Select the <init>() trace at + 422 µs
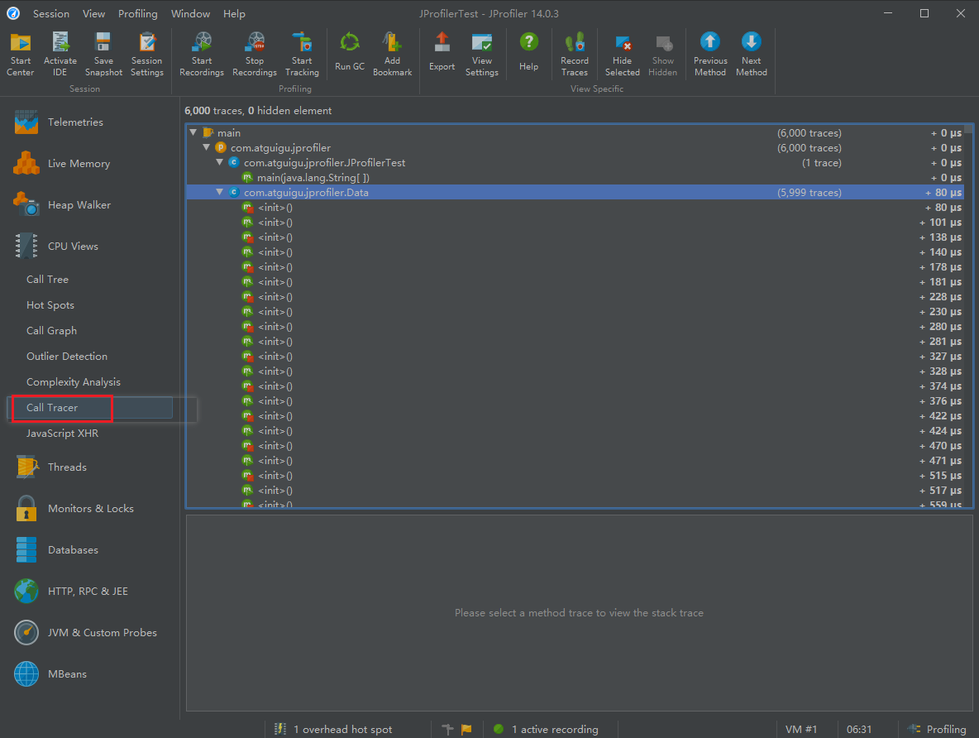The image size is (979, 738). tap(575, 416)
